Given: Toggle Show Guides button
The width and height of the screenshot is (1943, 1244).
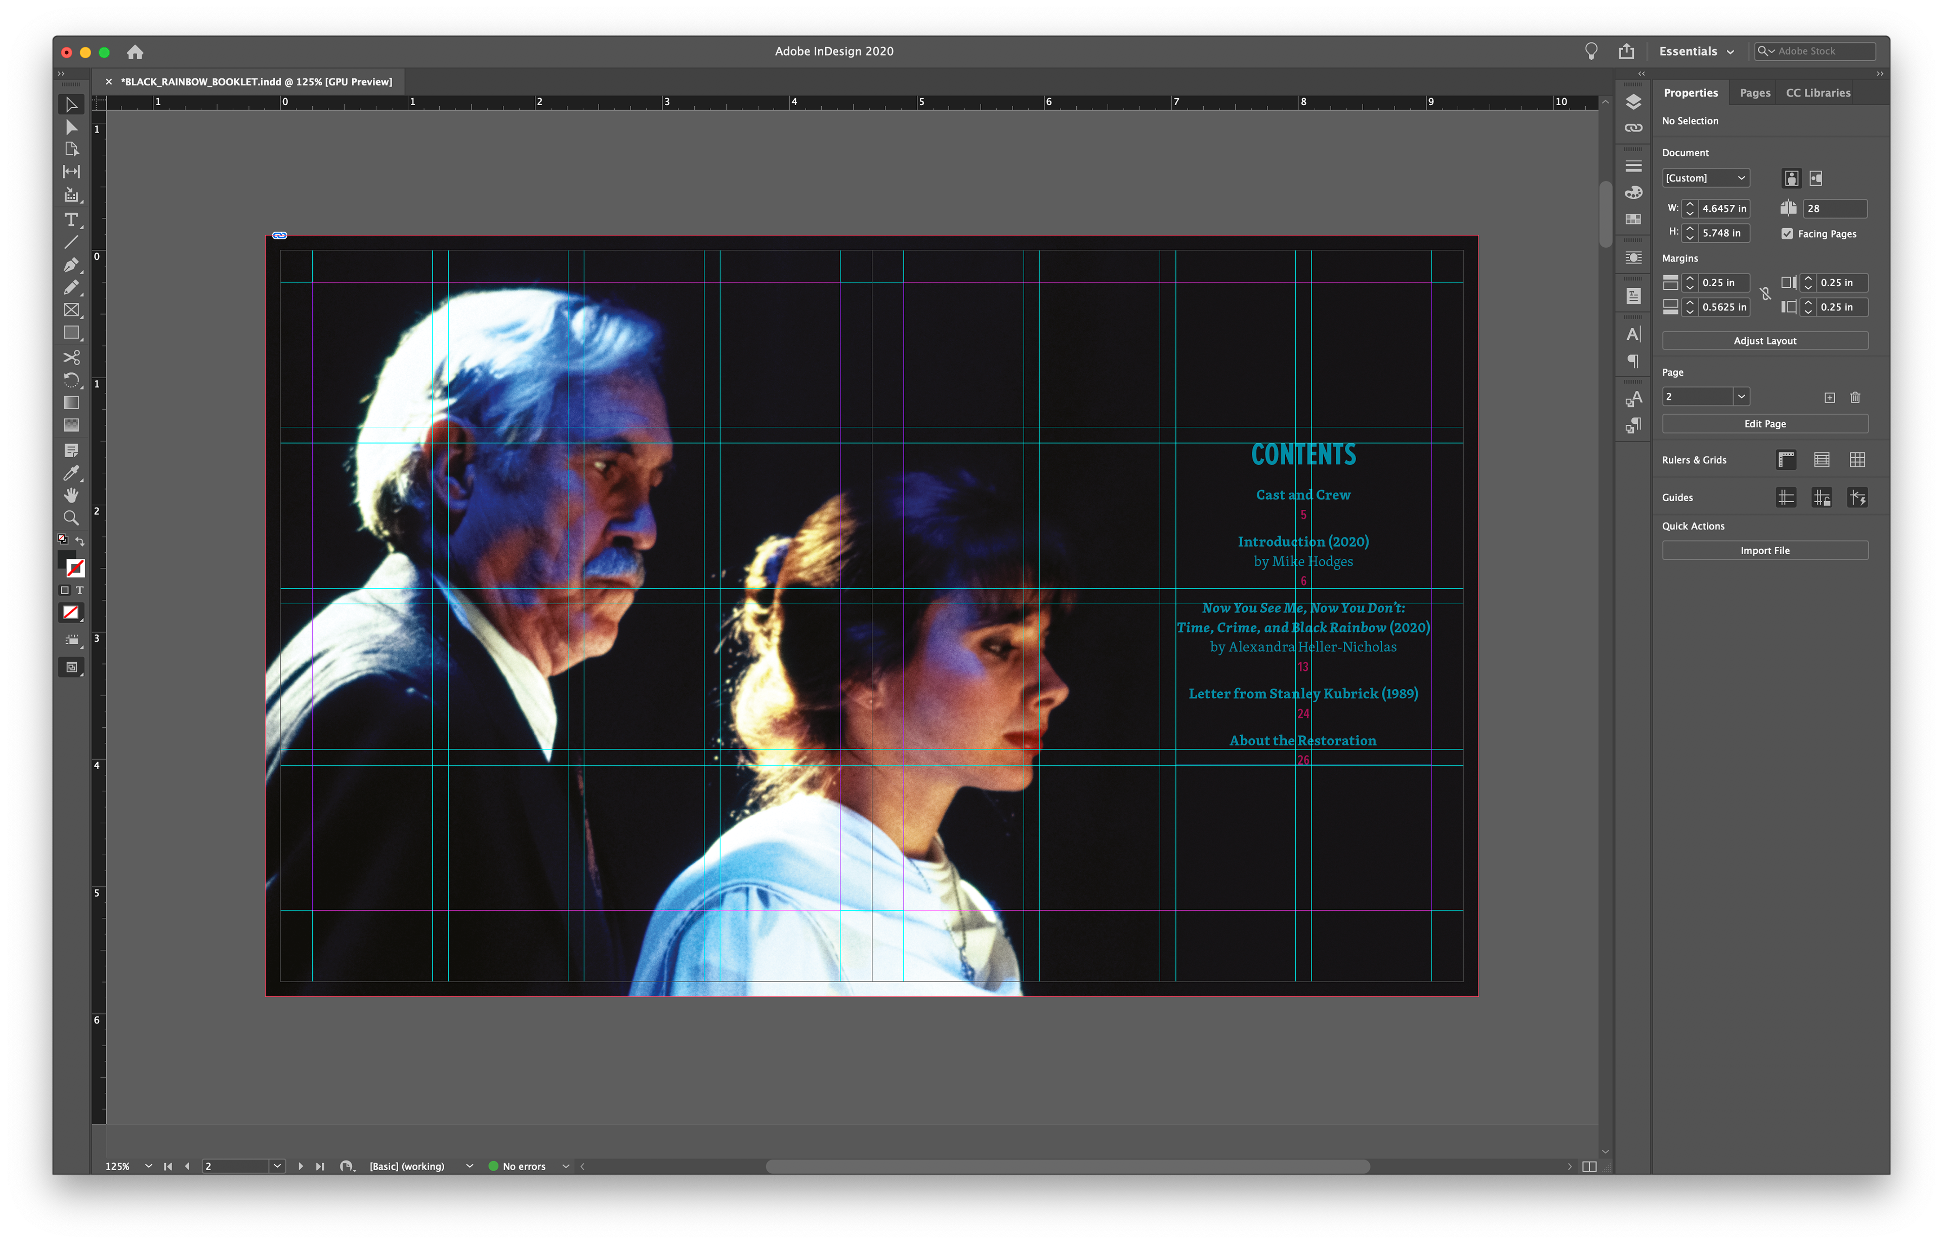Looking at the screenshot, I should click(1786, 498).
